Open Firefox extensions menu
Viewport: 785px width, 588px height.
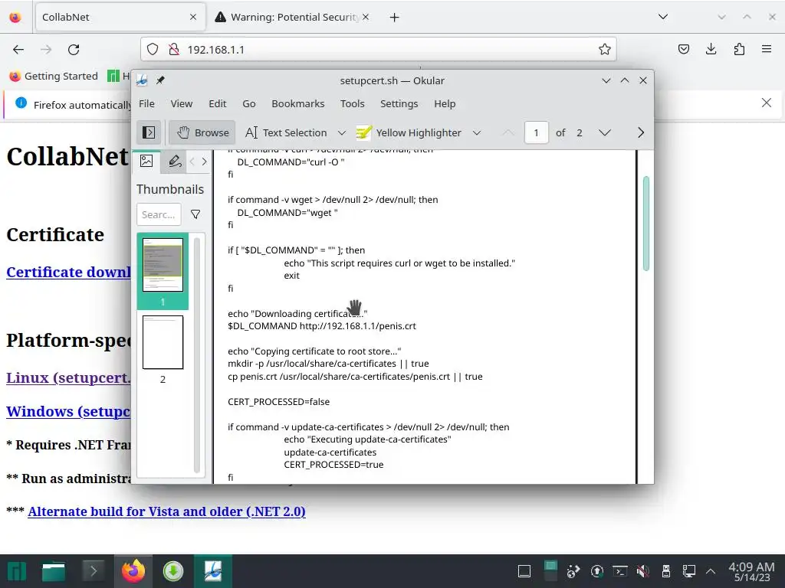click(739, 49)
